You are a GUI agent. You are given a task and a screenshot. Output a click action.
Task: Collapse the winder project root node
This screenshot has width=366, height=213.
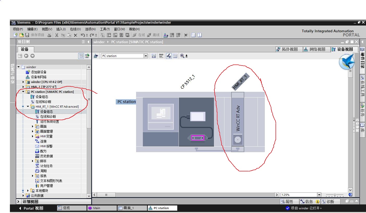tap(19, 67)
